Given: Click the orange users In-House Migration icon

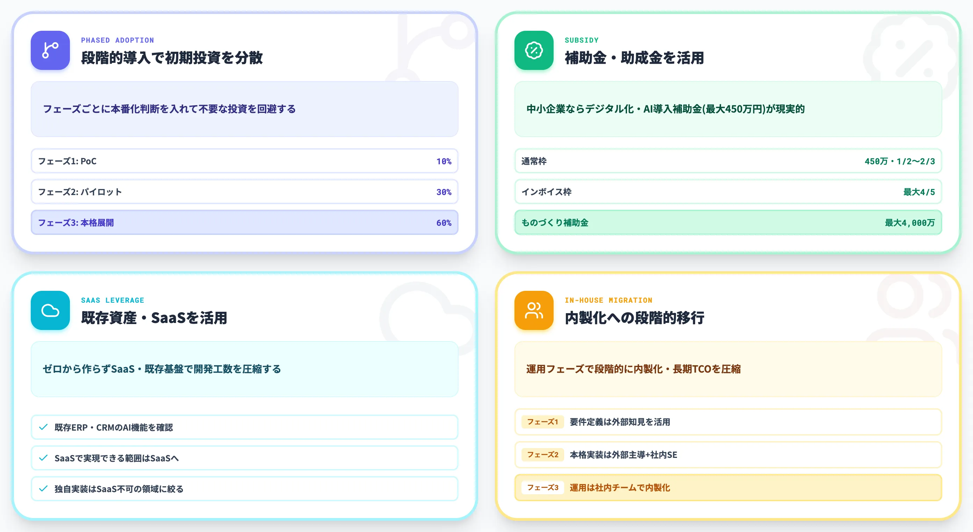Looking at the screenshot, I should (x=534, y=310).
